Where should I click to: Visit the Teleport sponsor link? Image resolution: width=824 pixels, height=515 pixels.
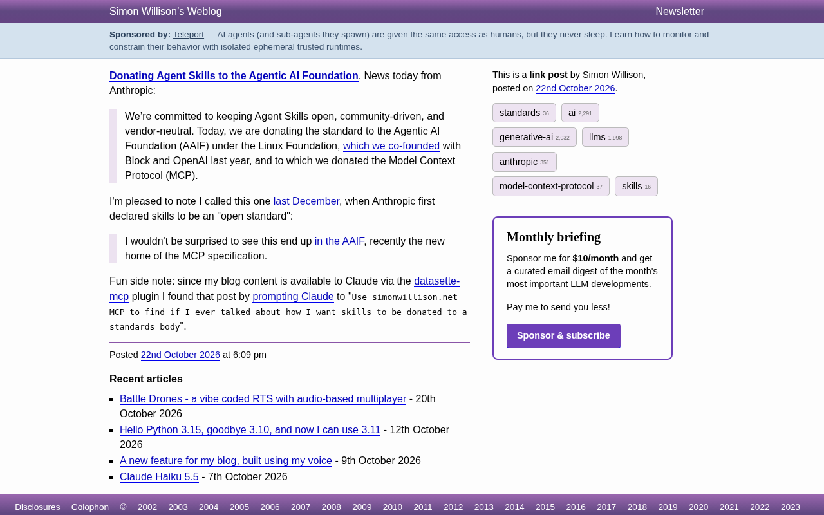tap(189, 35)
